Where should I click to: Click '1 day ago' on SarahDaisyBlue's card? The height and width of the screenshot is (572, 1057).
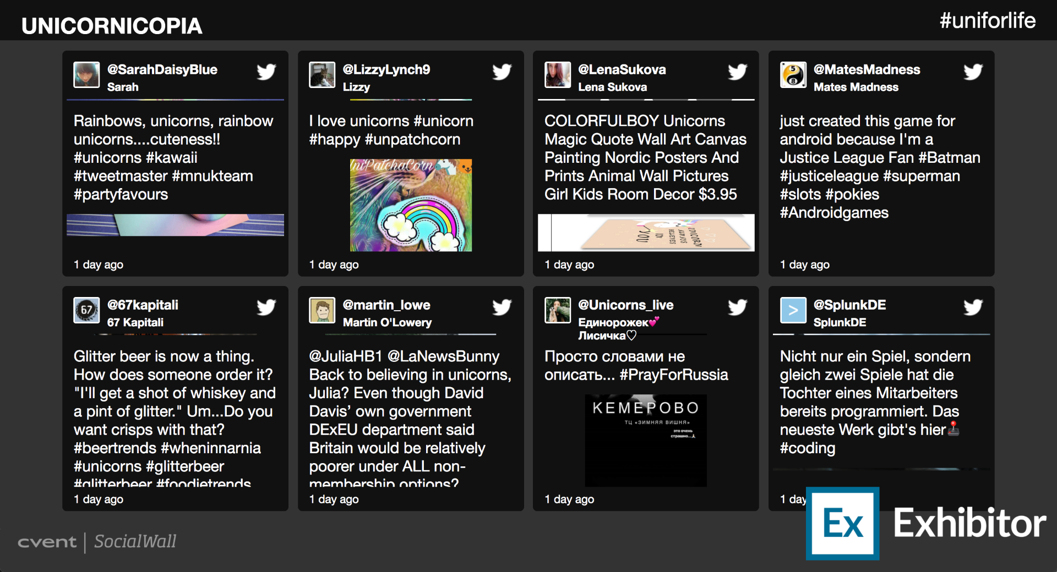[99, 265]
